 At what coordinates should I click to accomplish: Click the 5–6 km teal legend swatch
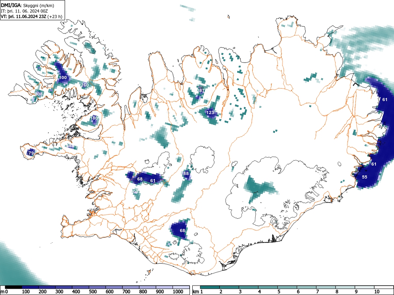click(287, 287)
